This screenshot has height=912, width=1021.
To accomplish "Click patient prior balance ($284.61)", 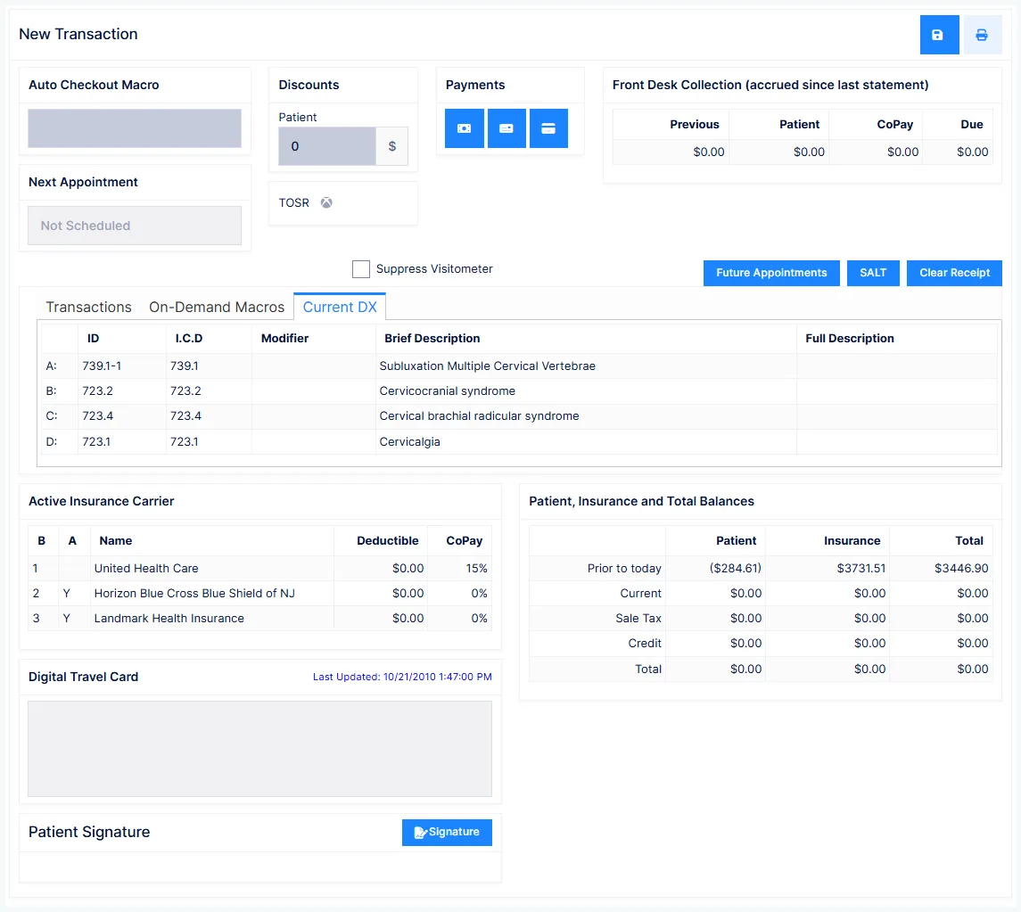I will pos(735,568).
